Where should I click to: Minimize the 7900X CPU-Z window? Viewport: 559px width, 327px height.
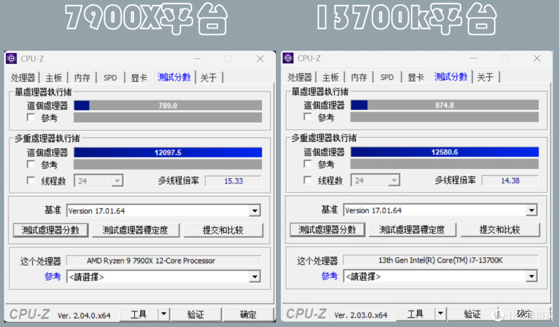197,59
